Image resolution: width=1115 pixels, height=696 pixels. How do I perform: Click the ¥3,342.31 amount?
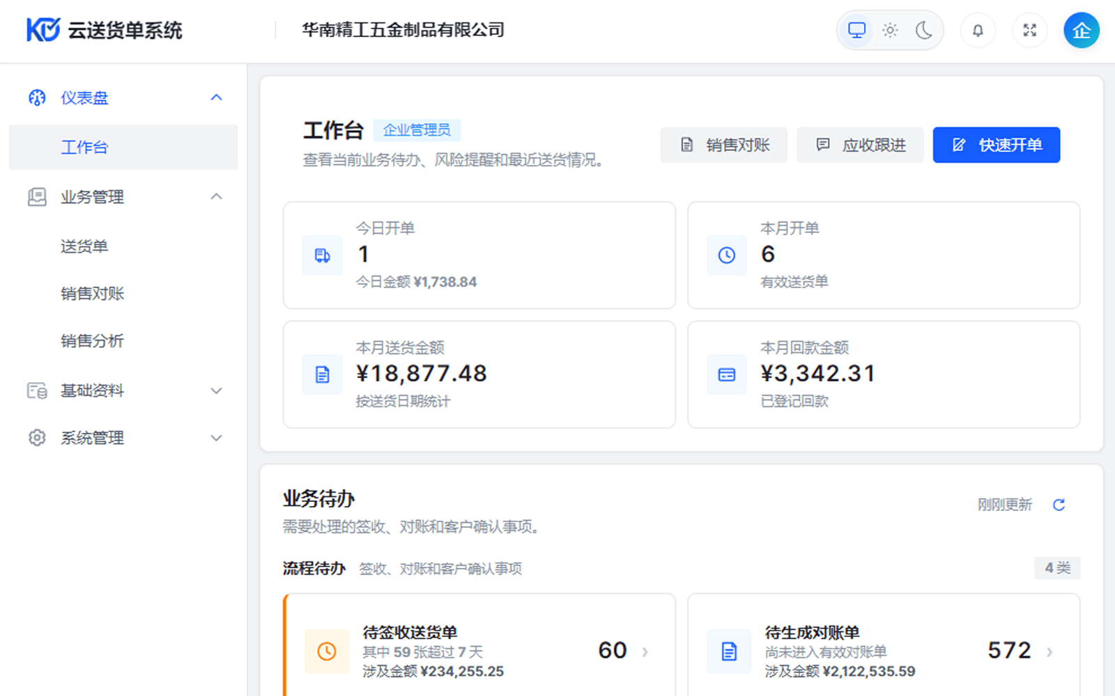pyautogui.click(x=817, y=374)
